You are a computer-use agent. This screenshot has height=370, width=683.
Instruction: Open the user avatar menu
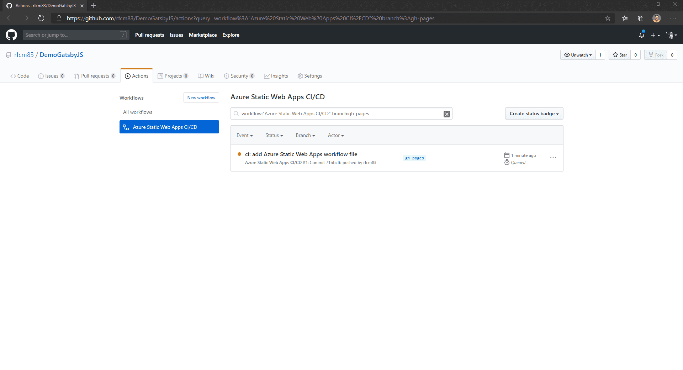tap(672, 35)
